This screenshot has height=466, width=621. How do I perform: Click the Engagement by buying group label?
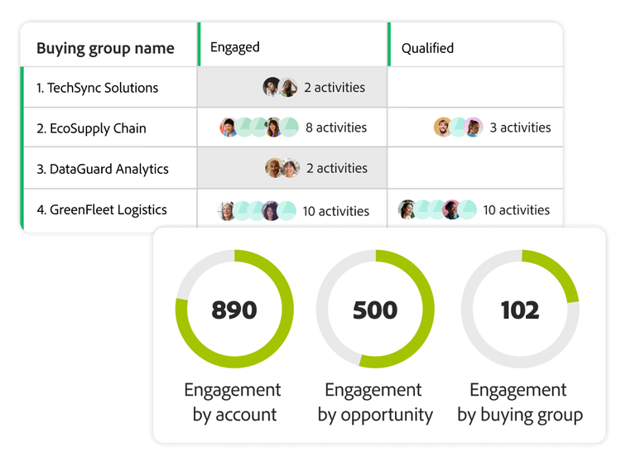(519, 402)
